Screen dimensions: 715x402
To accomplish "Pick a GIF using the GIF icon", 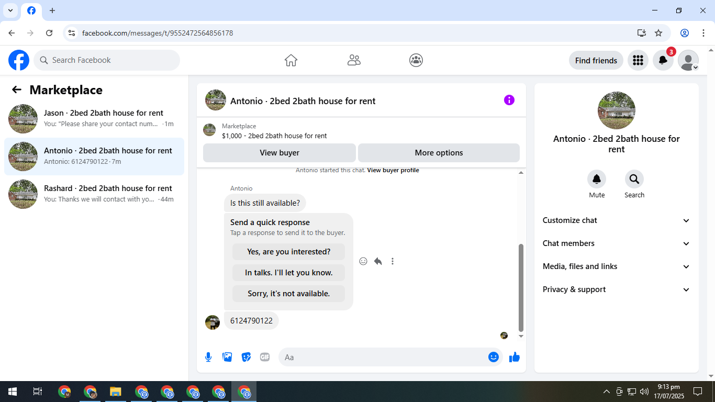I will point(265,357).
